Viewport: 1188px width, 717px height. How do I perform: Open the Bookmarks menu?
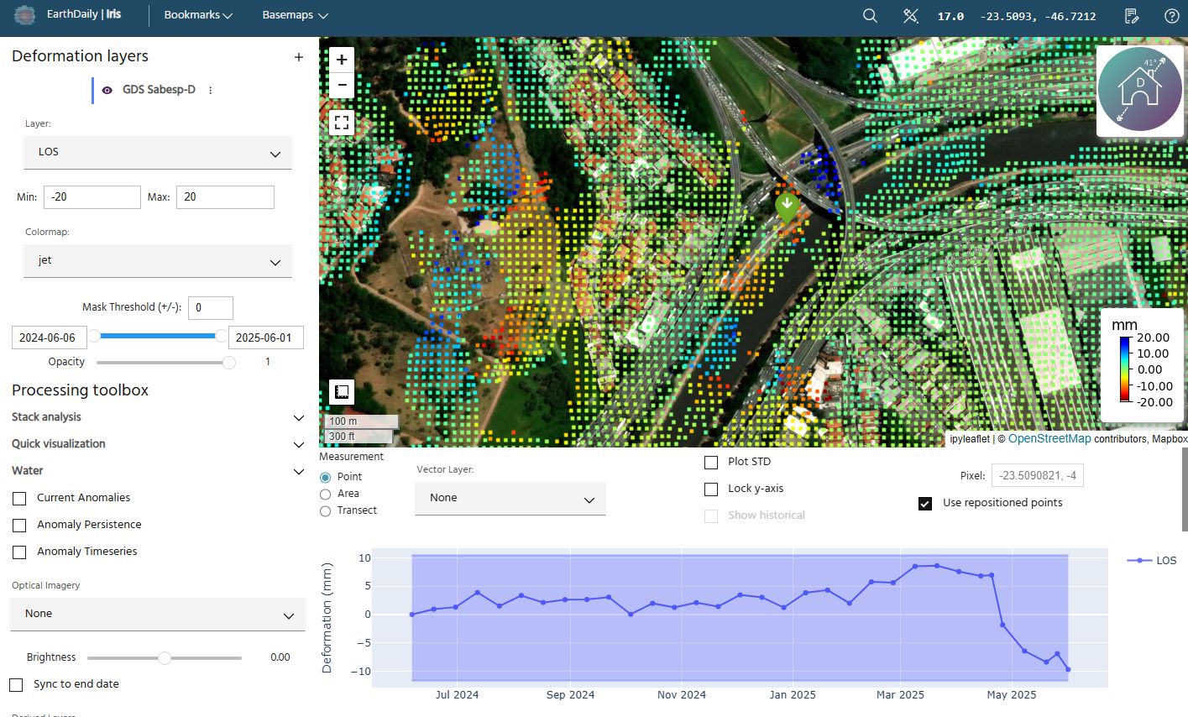pyautogui.click(x=198, y=15)
